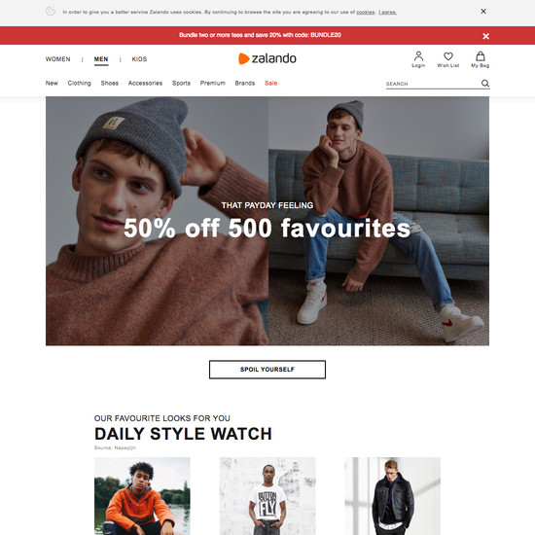Focus the Search input field
The width and height of the screenshot is (535, 535).
[433, 84]
